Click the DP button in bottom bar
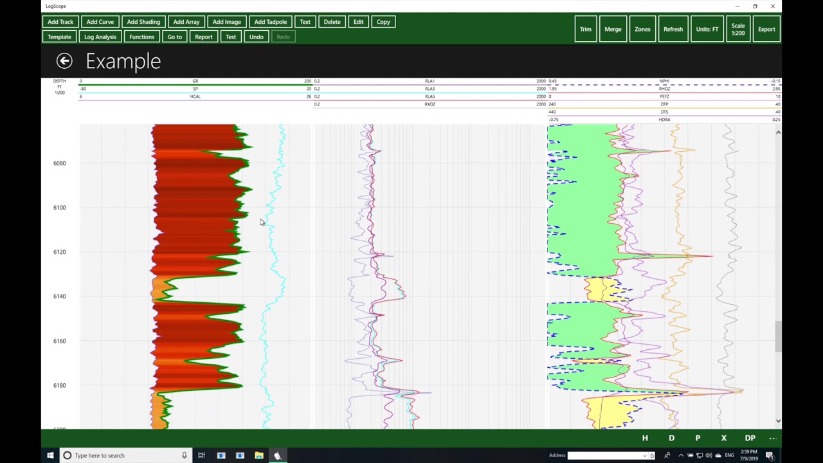The height and width of the screenshot is (463, 823). coord(750,438)
